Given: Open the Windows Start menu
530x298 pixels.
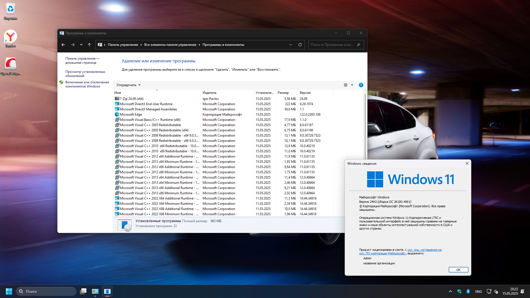Looking at the screenshot, I should (9, 291).
